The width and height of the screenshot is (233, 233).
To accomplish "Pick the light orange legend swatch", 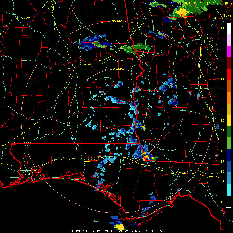I will [x=229, y=98].
